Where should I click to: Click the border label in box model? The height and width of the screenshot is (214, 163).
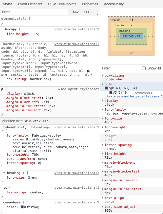point(120,25)
